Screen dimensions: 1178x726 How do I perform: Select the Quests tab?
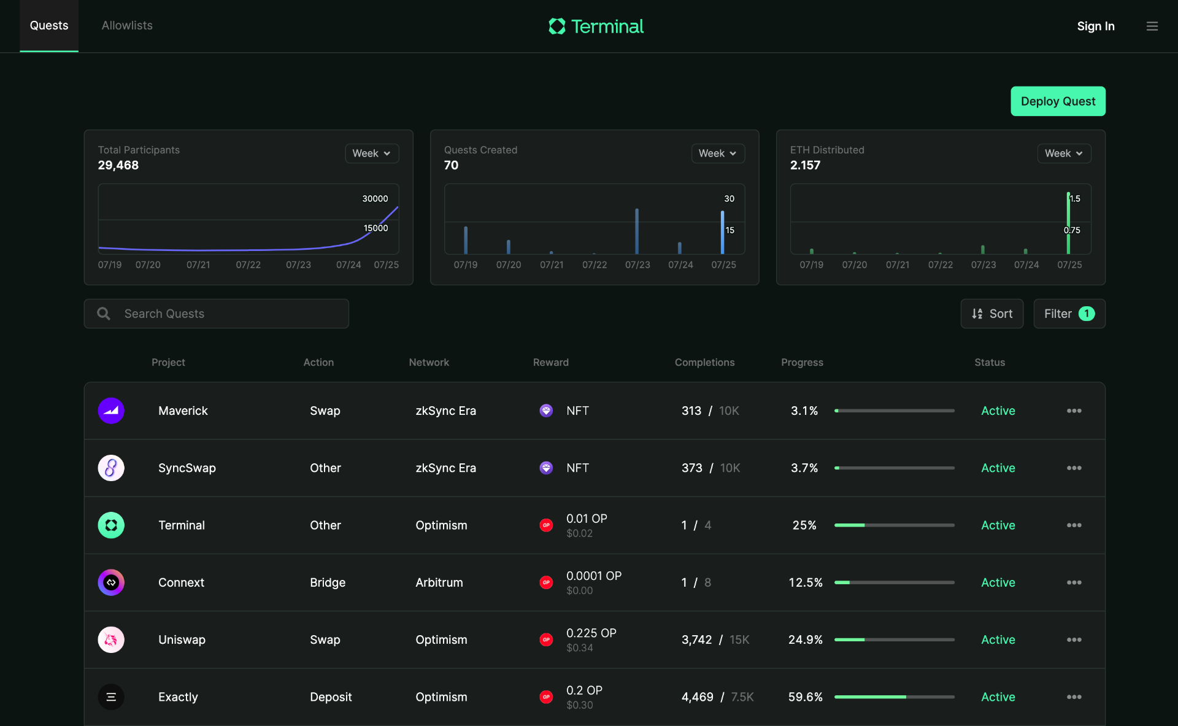point(49,25)
